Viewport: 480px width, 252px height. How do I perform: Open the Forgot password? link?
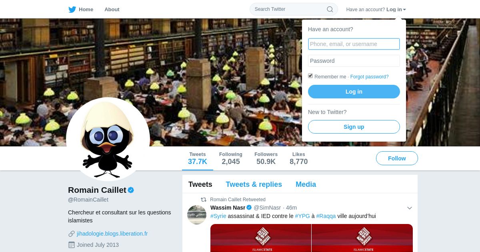pos(369,77)
